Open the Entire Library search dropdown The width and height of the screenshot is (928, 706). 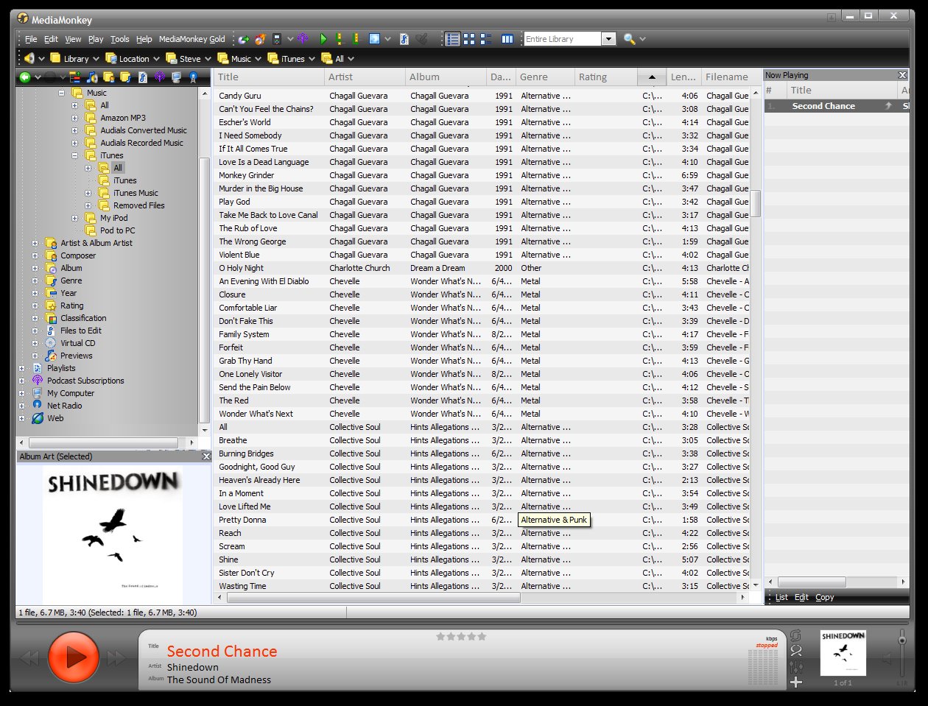tap(608, 39)
